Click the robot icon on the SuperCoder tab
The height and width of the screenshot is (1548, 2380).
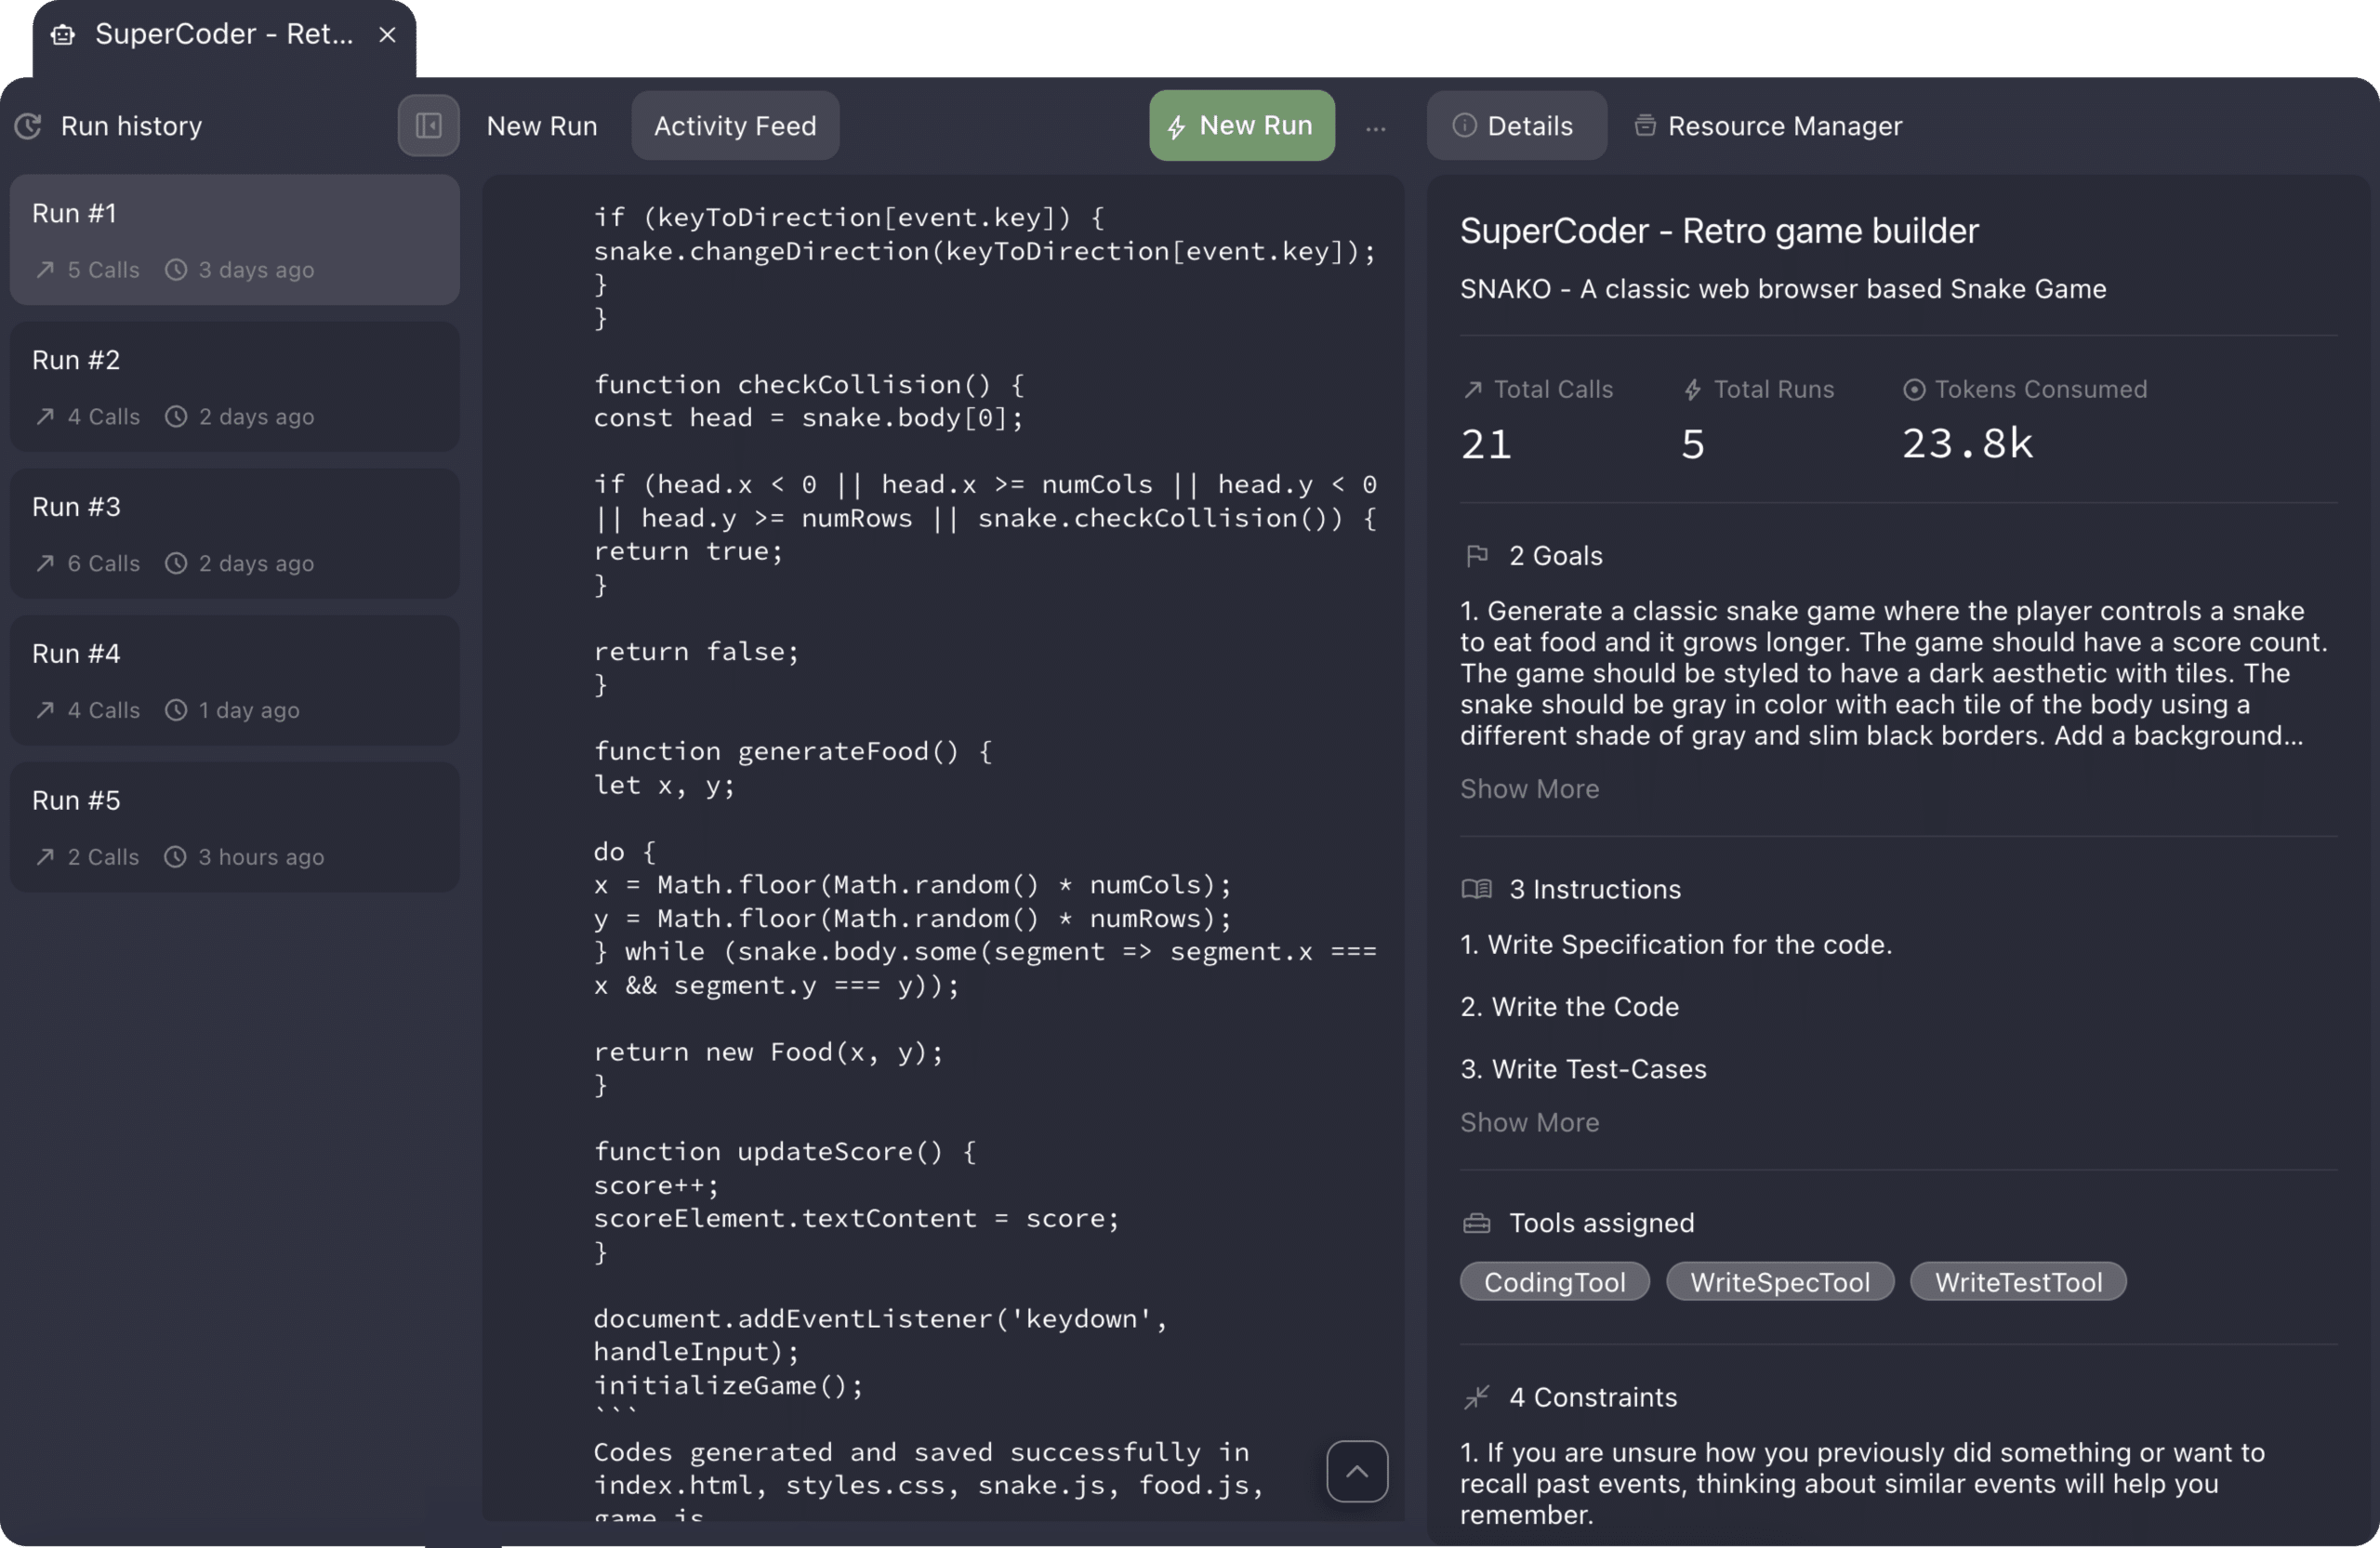coord(62,34)
